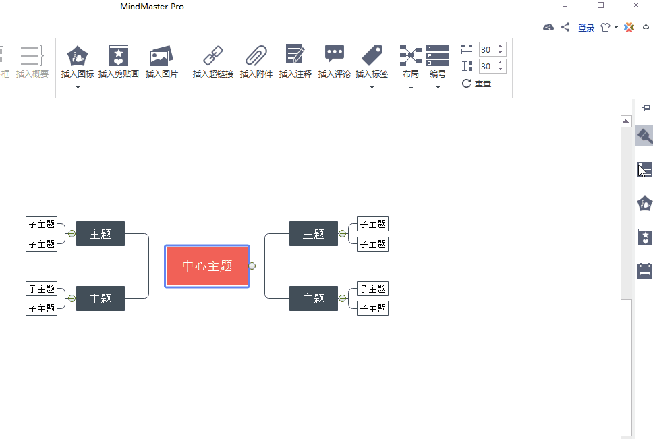The image size is (653, 439).
Task: Collapse the upper-right topic's subtopics toggle
Action: coord(342,234)
